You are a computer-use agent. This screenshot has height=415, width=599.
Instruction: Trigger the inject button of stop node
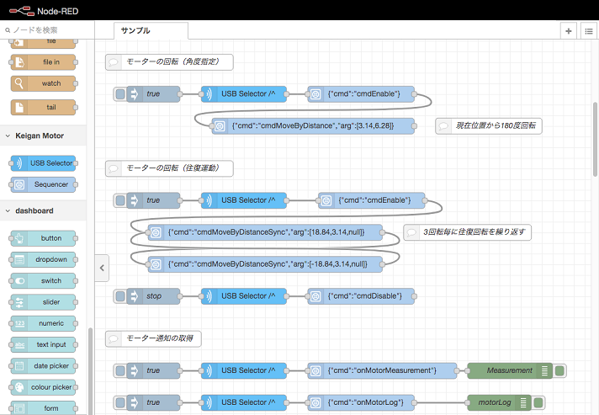click(120, 296)
